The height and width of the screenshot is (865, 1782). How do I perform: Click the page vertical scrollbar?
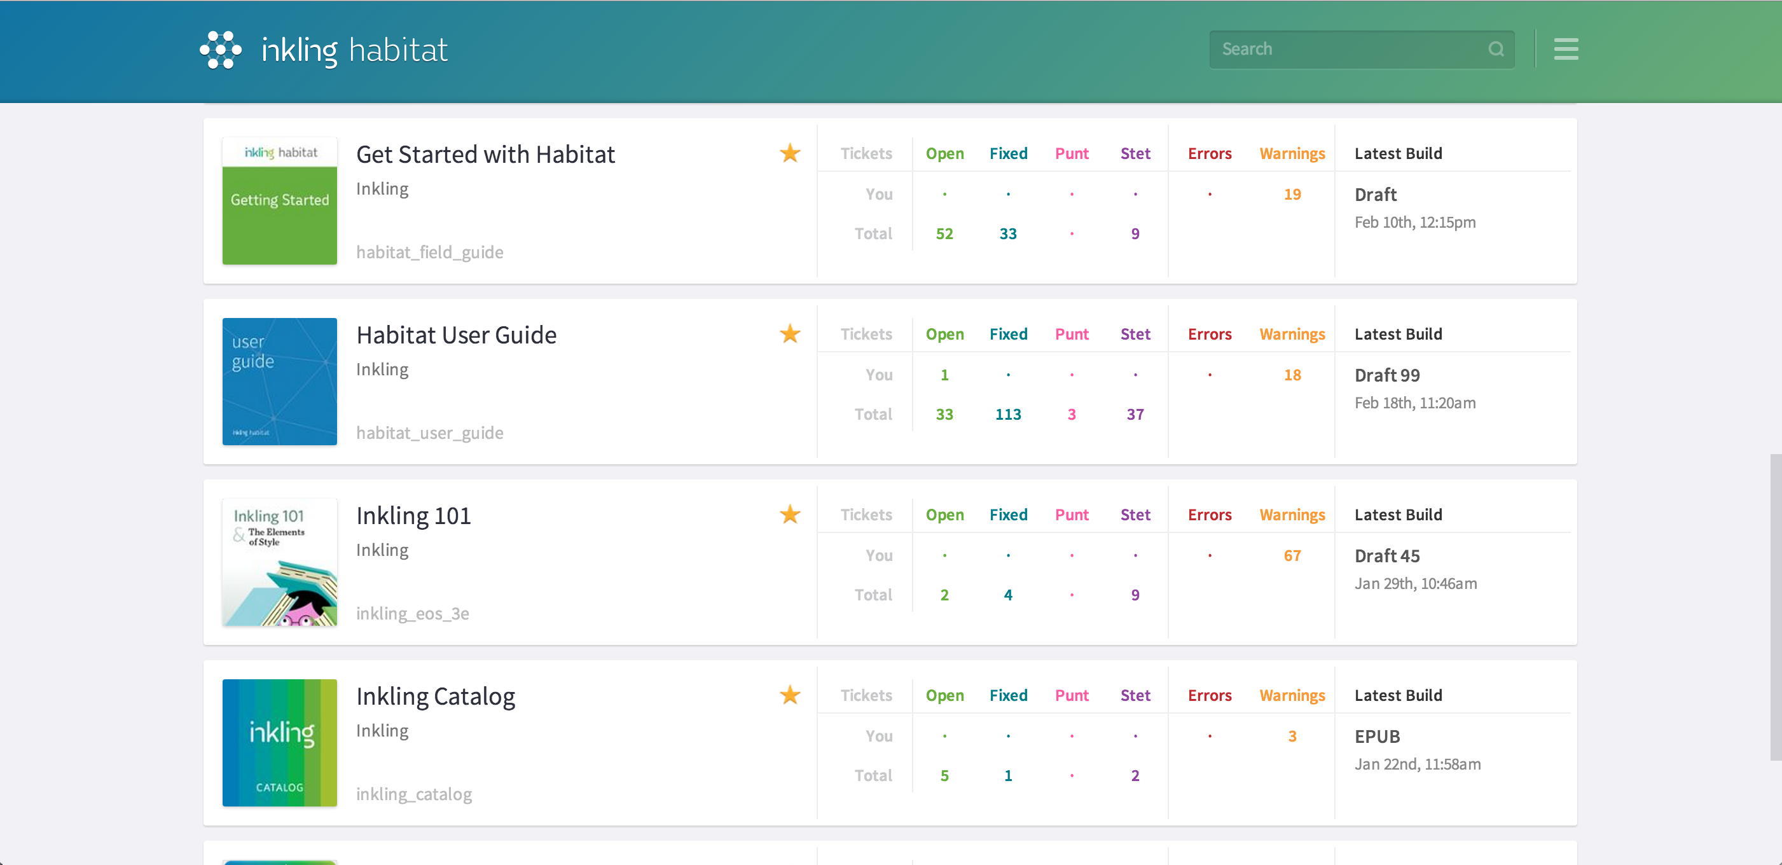(1776, 607)
